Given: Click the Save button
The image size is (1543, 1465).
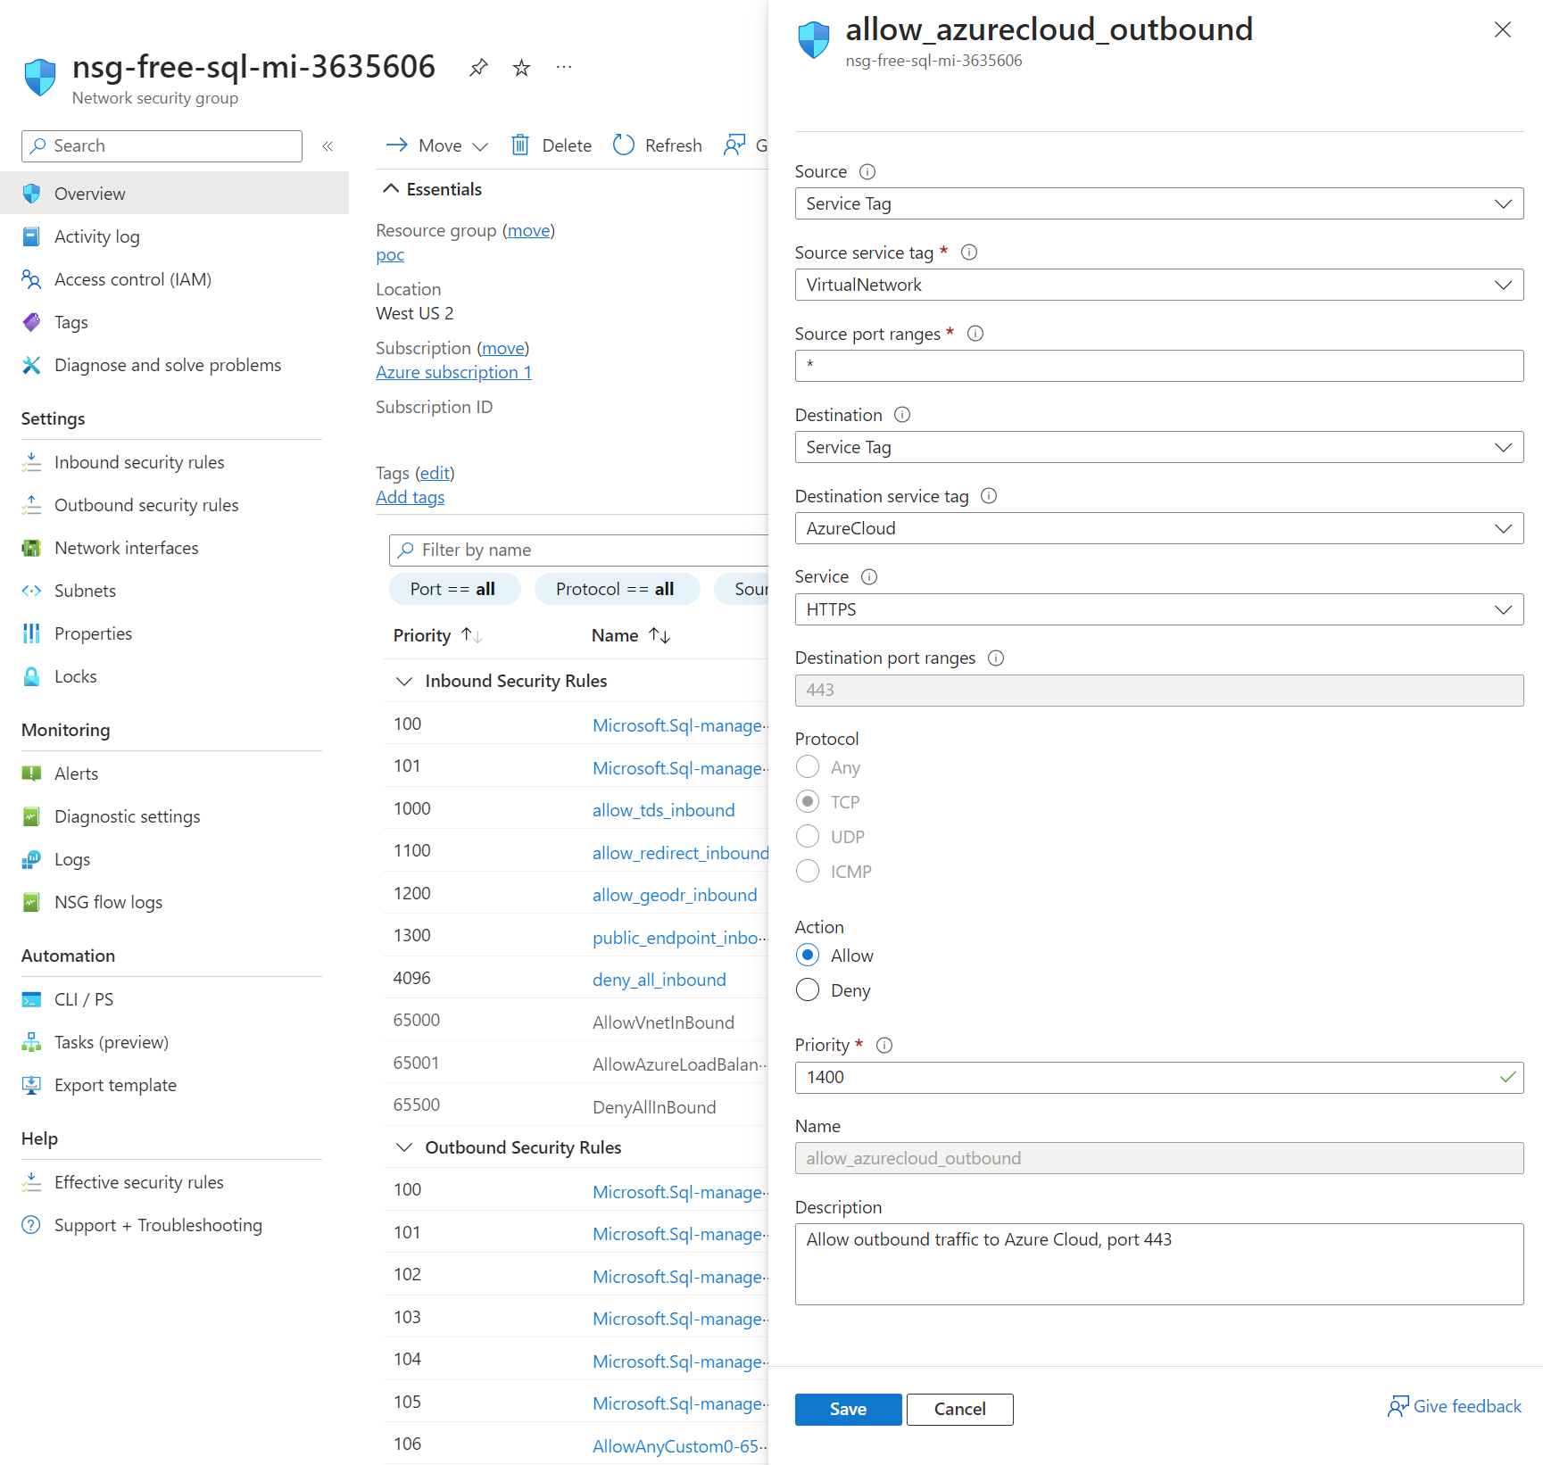Looking at the screenshot, I should 847,1409.
